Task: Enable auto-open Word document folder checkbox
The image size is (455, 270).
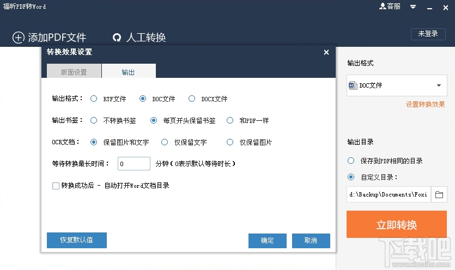Action: coord(56,186)
